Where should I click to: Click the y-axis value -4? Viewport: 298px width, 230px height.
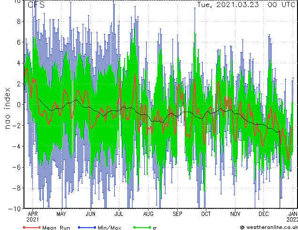tap(16, 146)
